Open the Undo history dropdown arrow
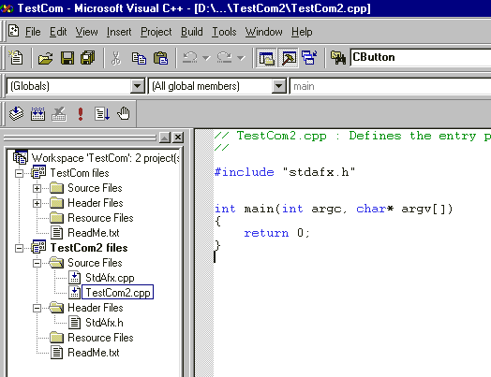The width and height of the screenshot is (491, 377). coord(206,58)
